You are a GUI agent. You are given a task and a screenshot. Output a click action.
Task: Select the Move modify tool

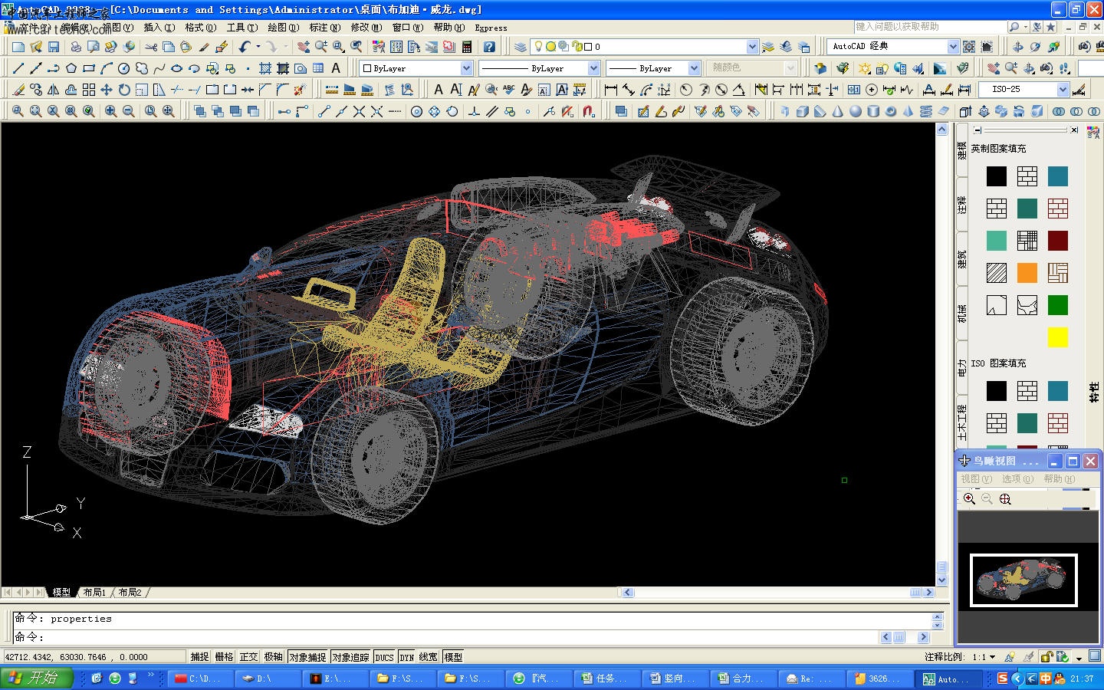(107, 90)
